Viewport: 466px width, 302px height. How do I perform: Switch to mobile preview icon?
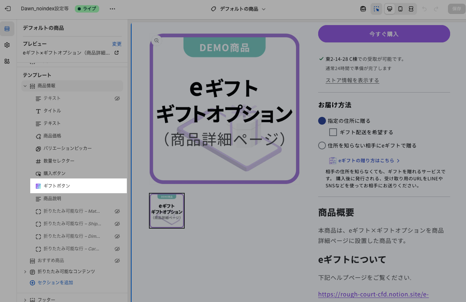pos(400,9)
